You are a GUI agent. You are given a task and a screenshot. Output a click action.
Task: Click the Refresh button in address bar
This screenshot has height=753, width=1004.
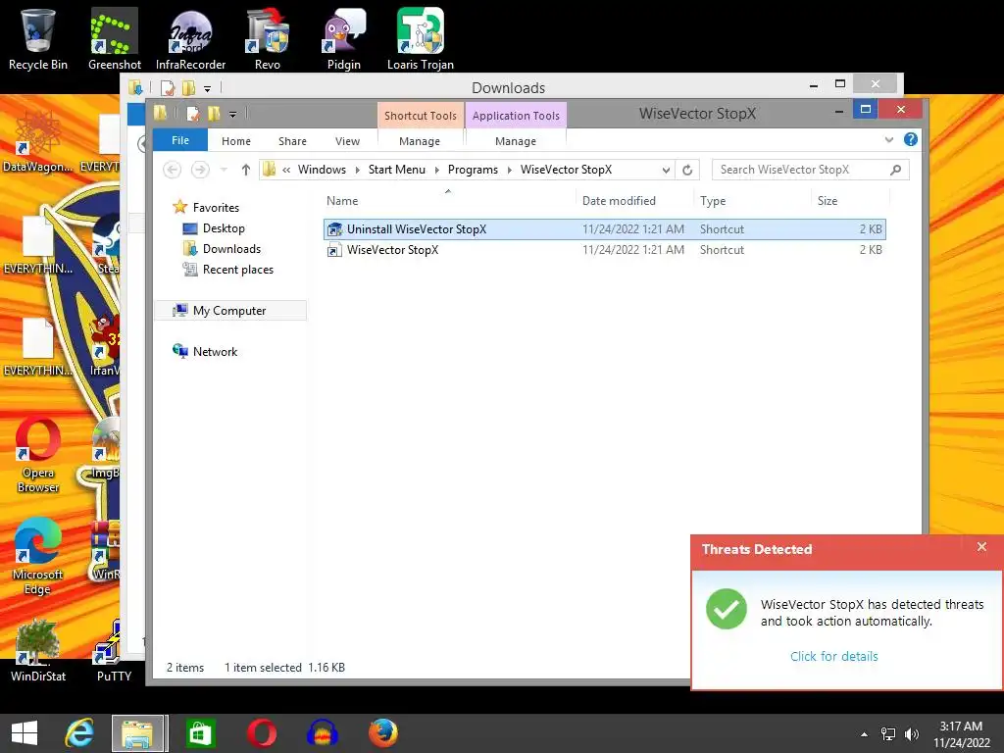[687, 170]
